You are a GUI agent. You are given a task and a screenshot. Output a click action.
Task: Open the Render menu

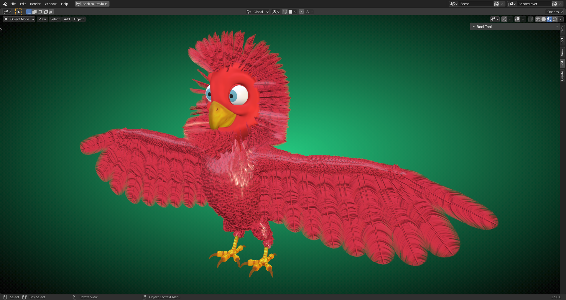[35, 4]
